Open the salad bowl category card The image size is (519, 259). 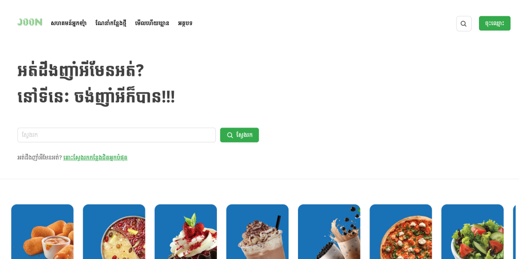click(472, 232)
